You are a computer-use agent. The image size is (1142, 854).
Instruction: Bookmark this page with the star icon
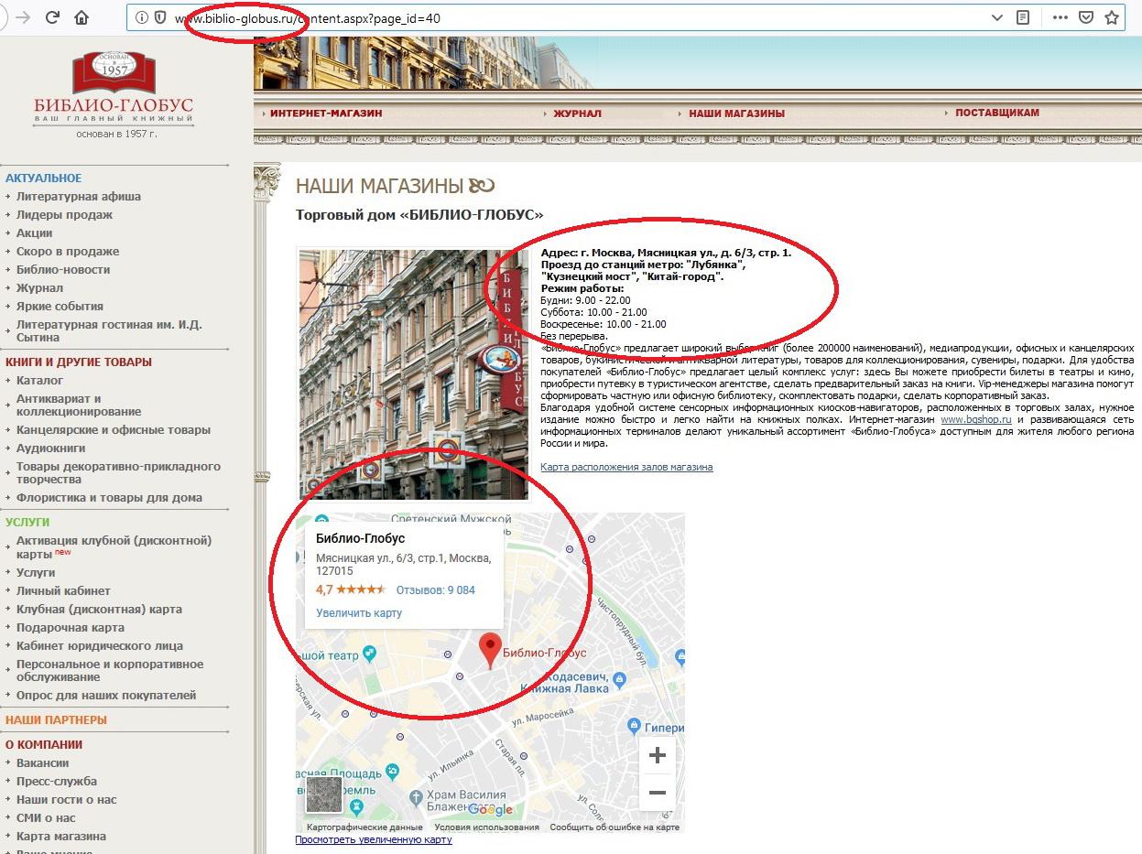click(x=1112, y=17)
